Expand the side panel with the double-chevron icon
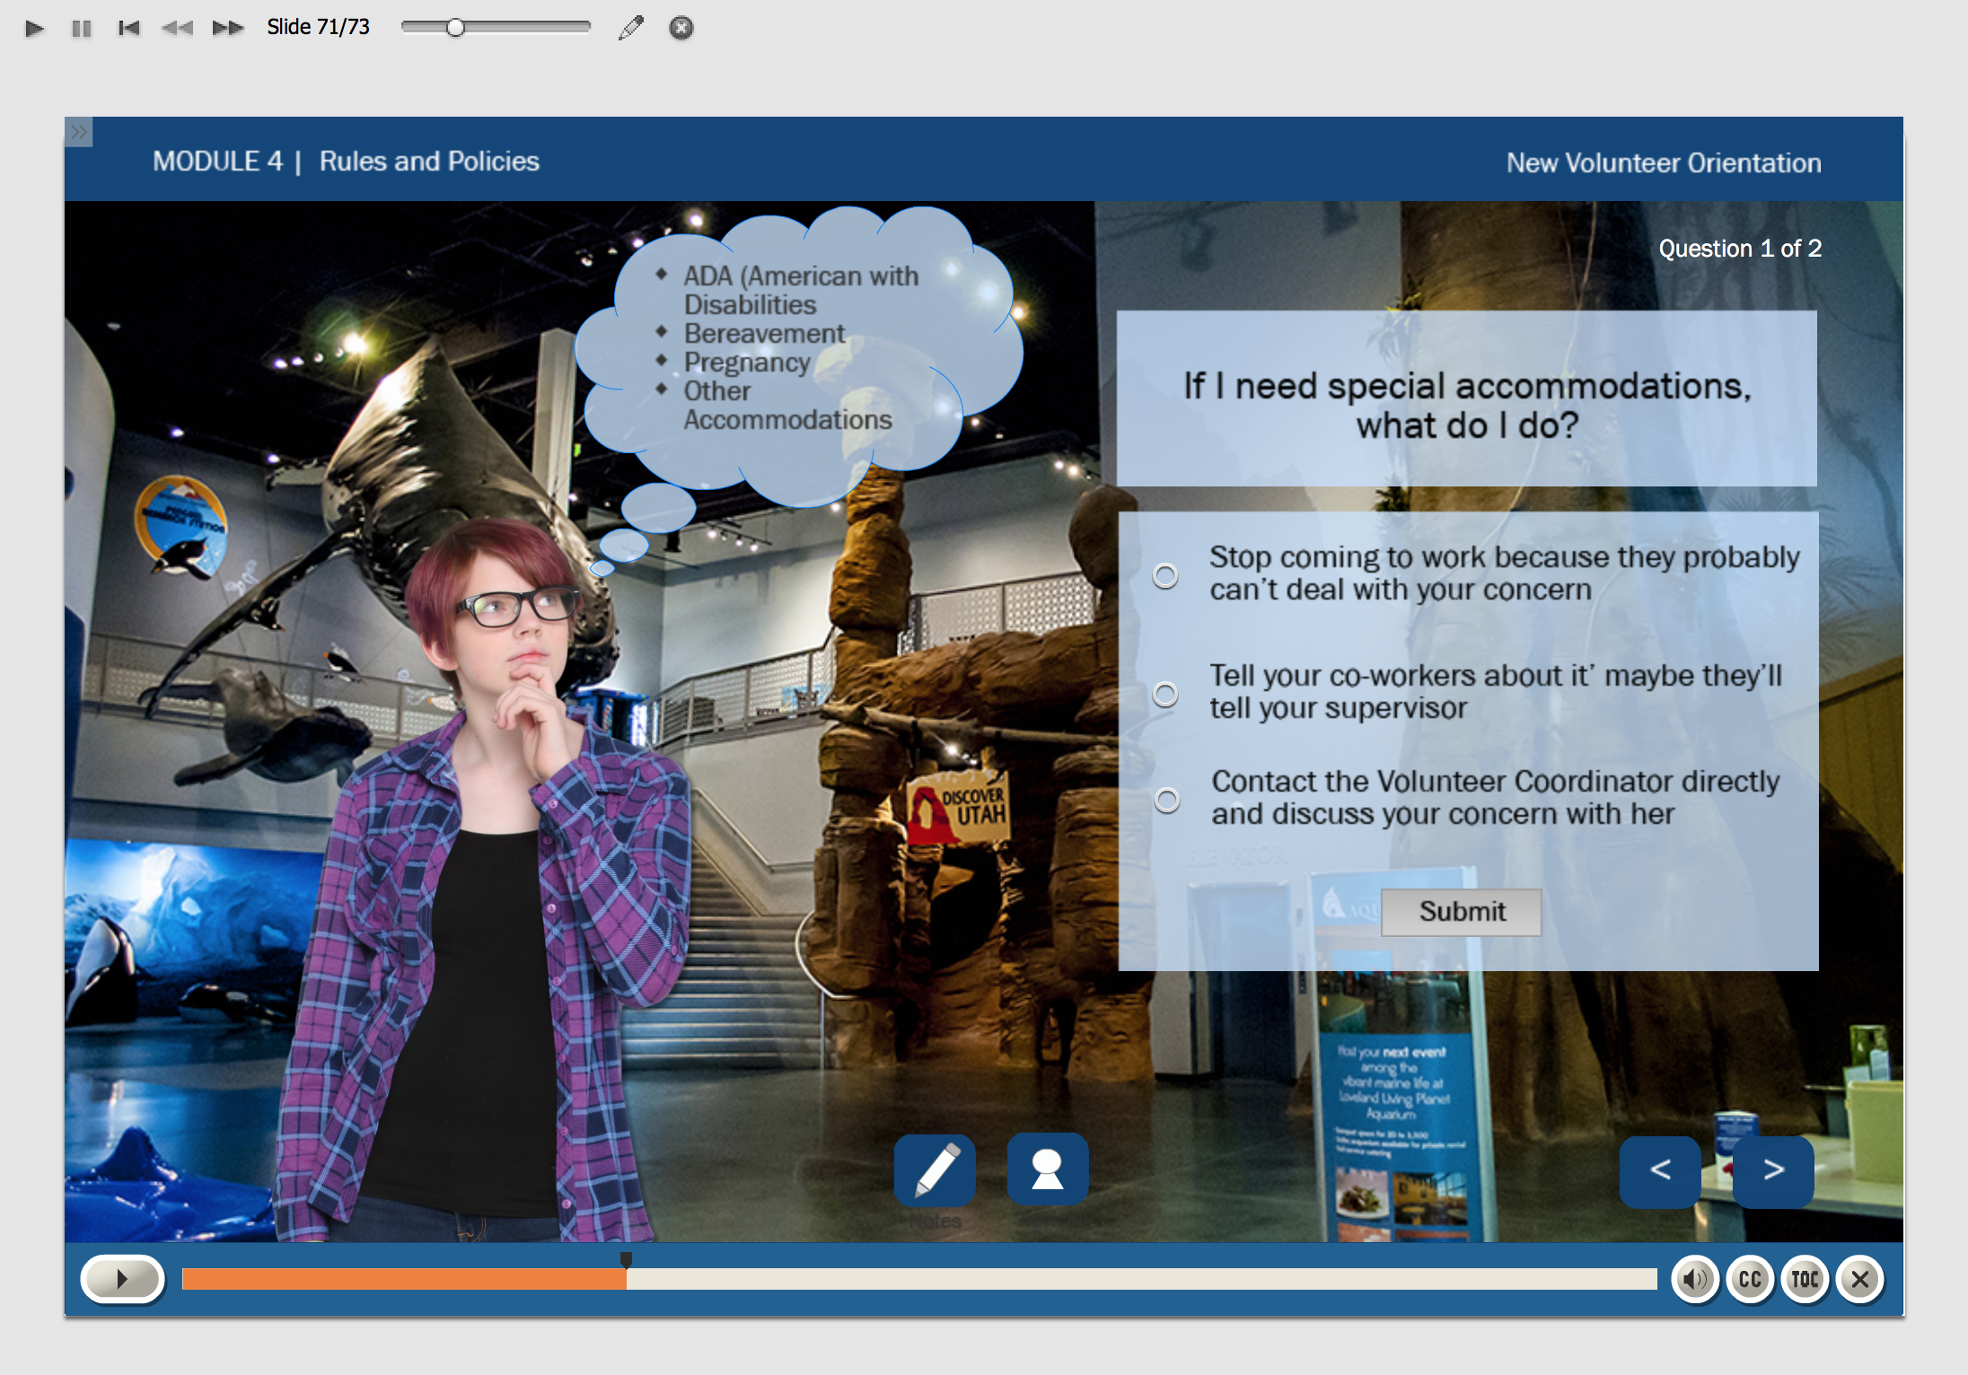Image resolution: width=1968 pixels, height=1375 pixels. [x=79, y=133]
